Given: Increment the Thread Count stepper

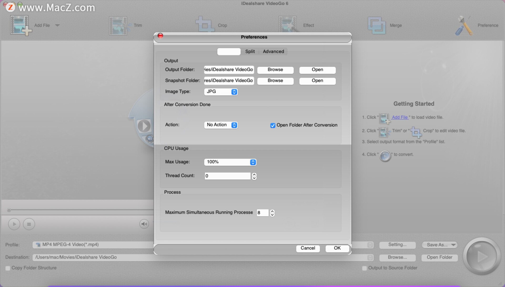Looking at the screenshot, I should pyautogui.click(x=254, y=175).
